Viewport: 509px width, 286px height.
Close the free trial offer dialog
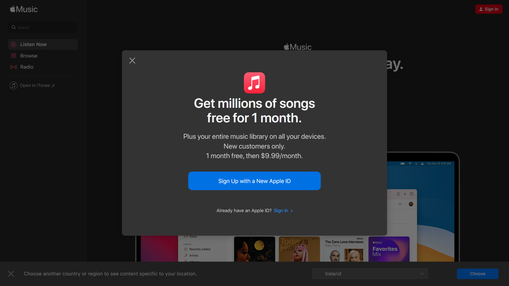pos(132,61)
